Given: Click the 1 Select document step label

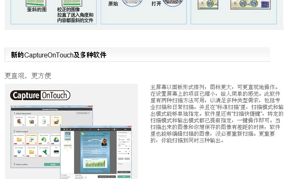Looking at the screenshot, I should coord(22,113).
